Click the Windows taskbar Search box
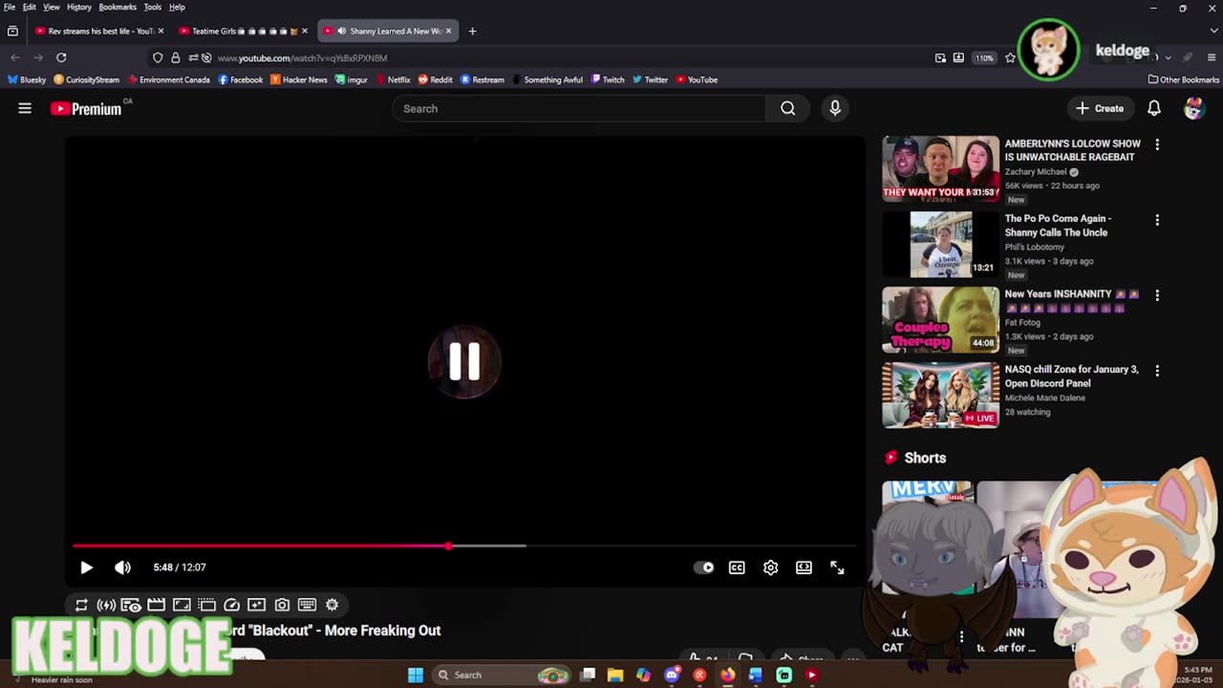Image resolution: width=1223 pixels, height=688 pixels. (x=503, y=675)
